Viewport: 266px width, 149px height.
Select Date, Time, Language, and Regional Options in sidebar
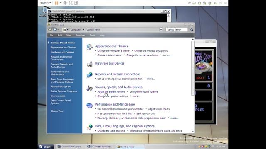(x=62, y=80)
